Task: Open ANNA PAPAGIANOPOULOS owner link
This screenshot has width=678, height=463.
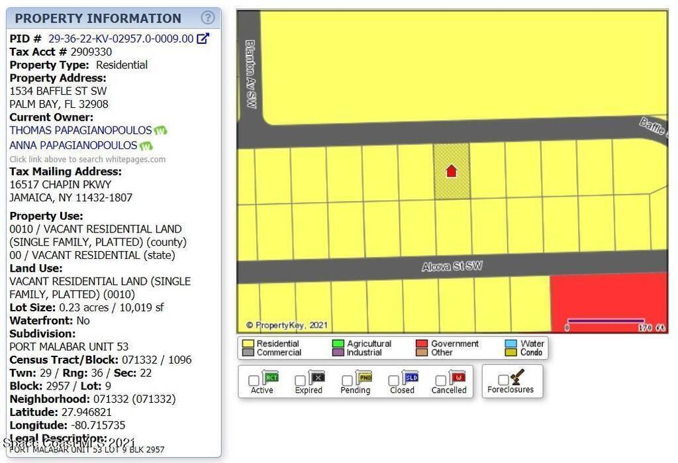Action: pyautogui.click(x=73, y=146)
